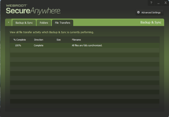Click the % Complete column header

(x=20, y=40)
